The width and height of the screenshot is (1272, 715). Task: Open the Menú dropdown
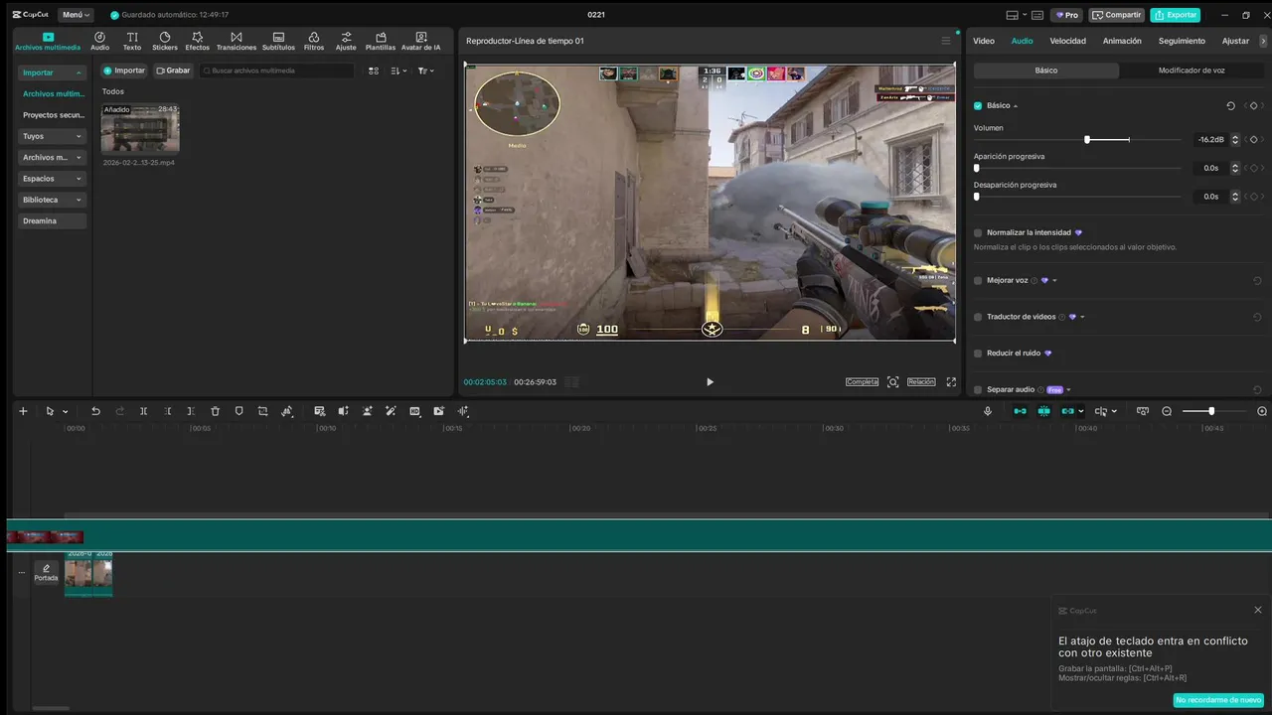76,15
